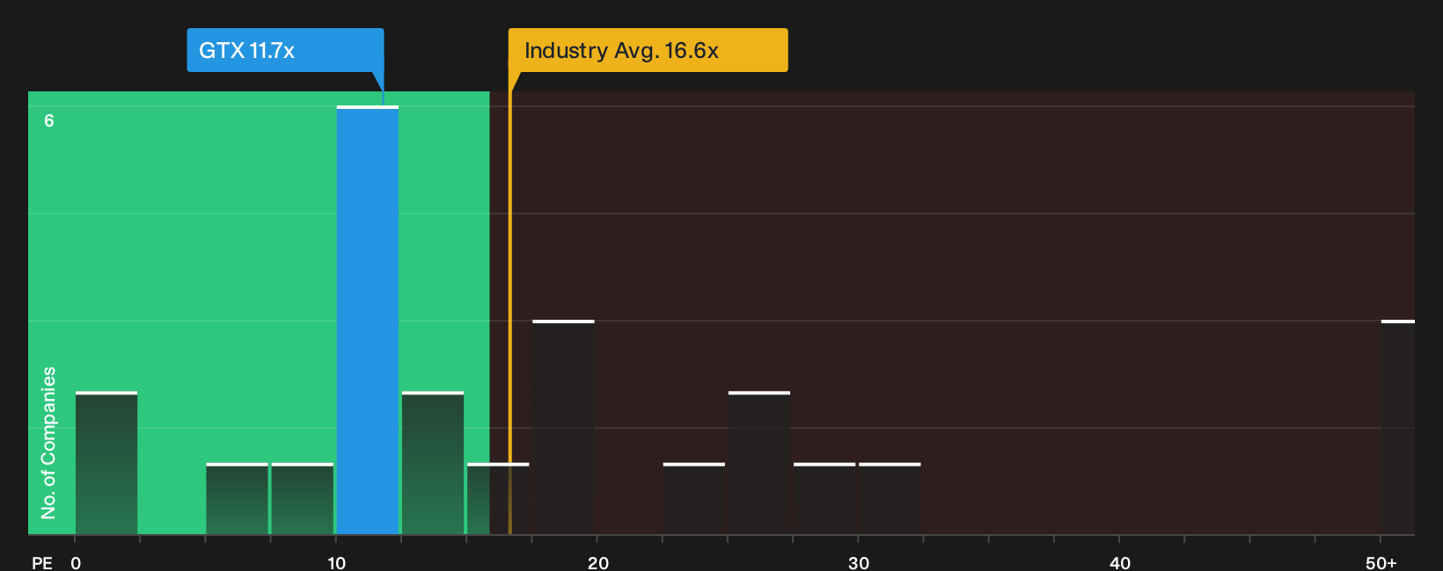Click the 50+ bar at right edge

[x=1398, y=427]
